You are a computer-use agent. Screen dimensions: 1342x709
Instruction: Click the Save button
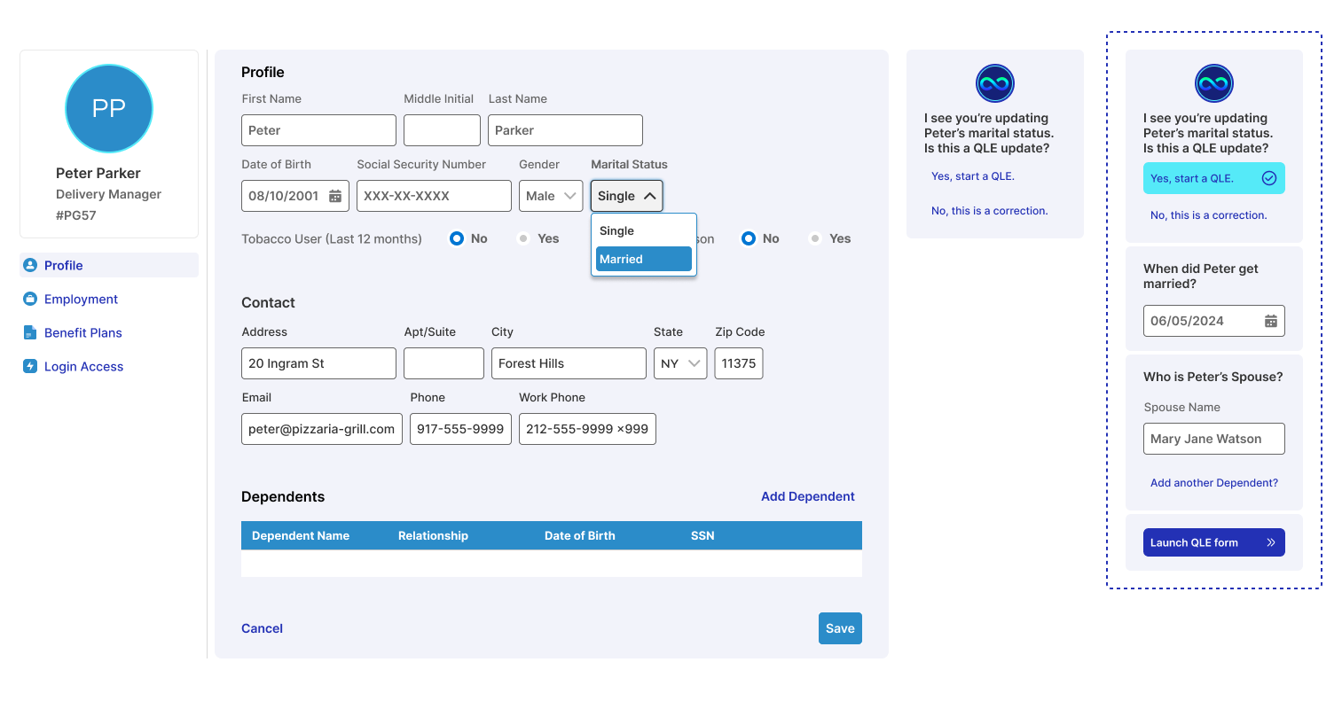840,628
